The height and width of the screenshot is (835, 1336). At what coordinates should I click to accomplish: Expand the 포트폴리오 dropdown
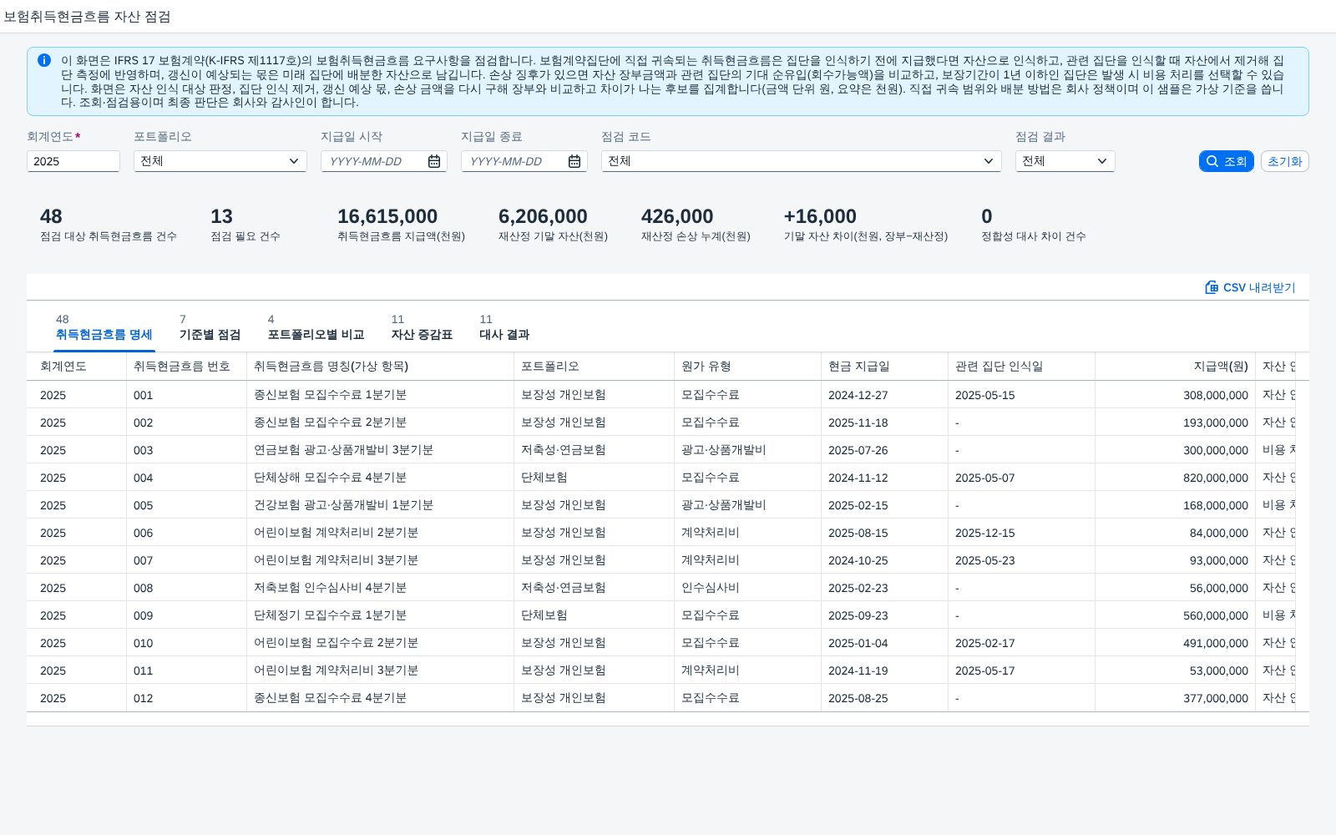(220, 161)
